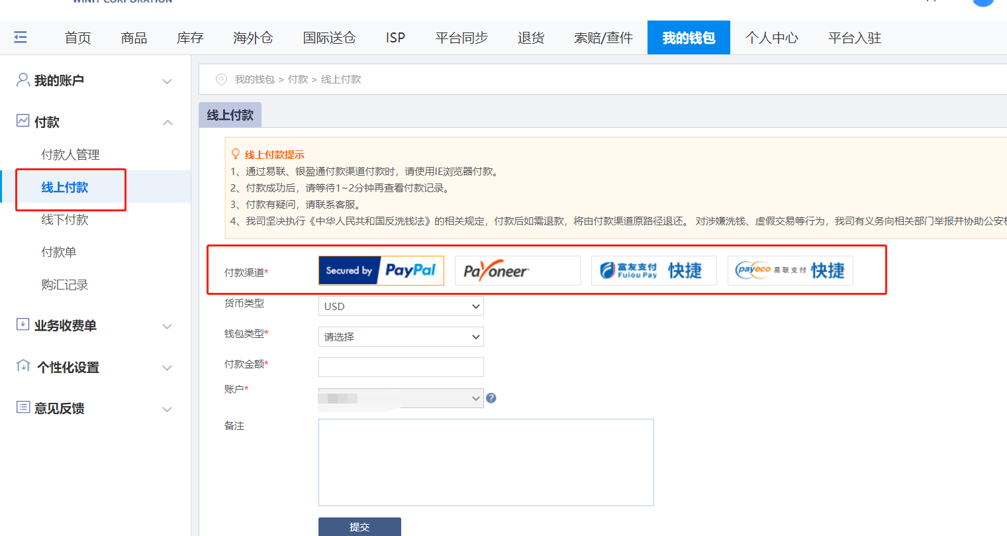Collapse the sidebar with the hamburger icon
The image size is (1007, 536).
(21, 37)
